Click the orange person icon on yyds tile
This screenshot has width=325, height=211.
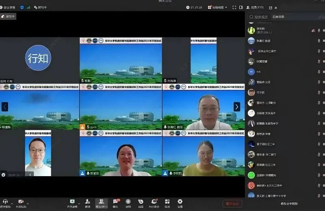(x=82, y=127)
